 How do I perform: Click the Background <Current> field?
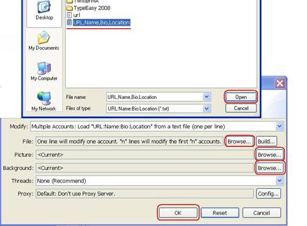[x=144, y=168]
